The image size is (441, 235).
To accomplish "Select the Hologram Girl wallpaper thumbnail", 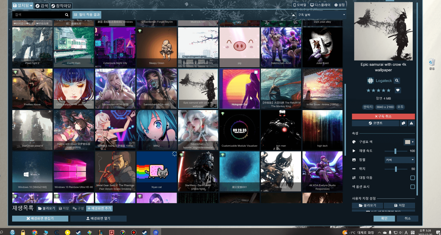I will (x=239, y=89).
